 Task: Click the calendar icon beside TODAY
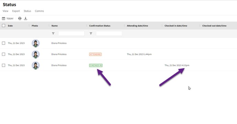tap(3, 19)
